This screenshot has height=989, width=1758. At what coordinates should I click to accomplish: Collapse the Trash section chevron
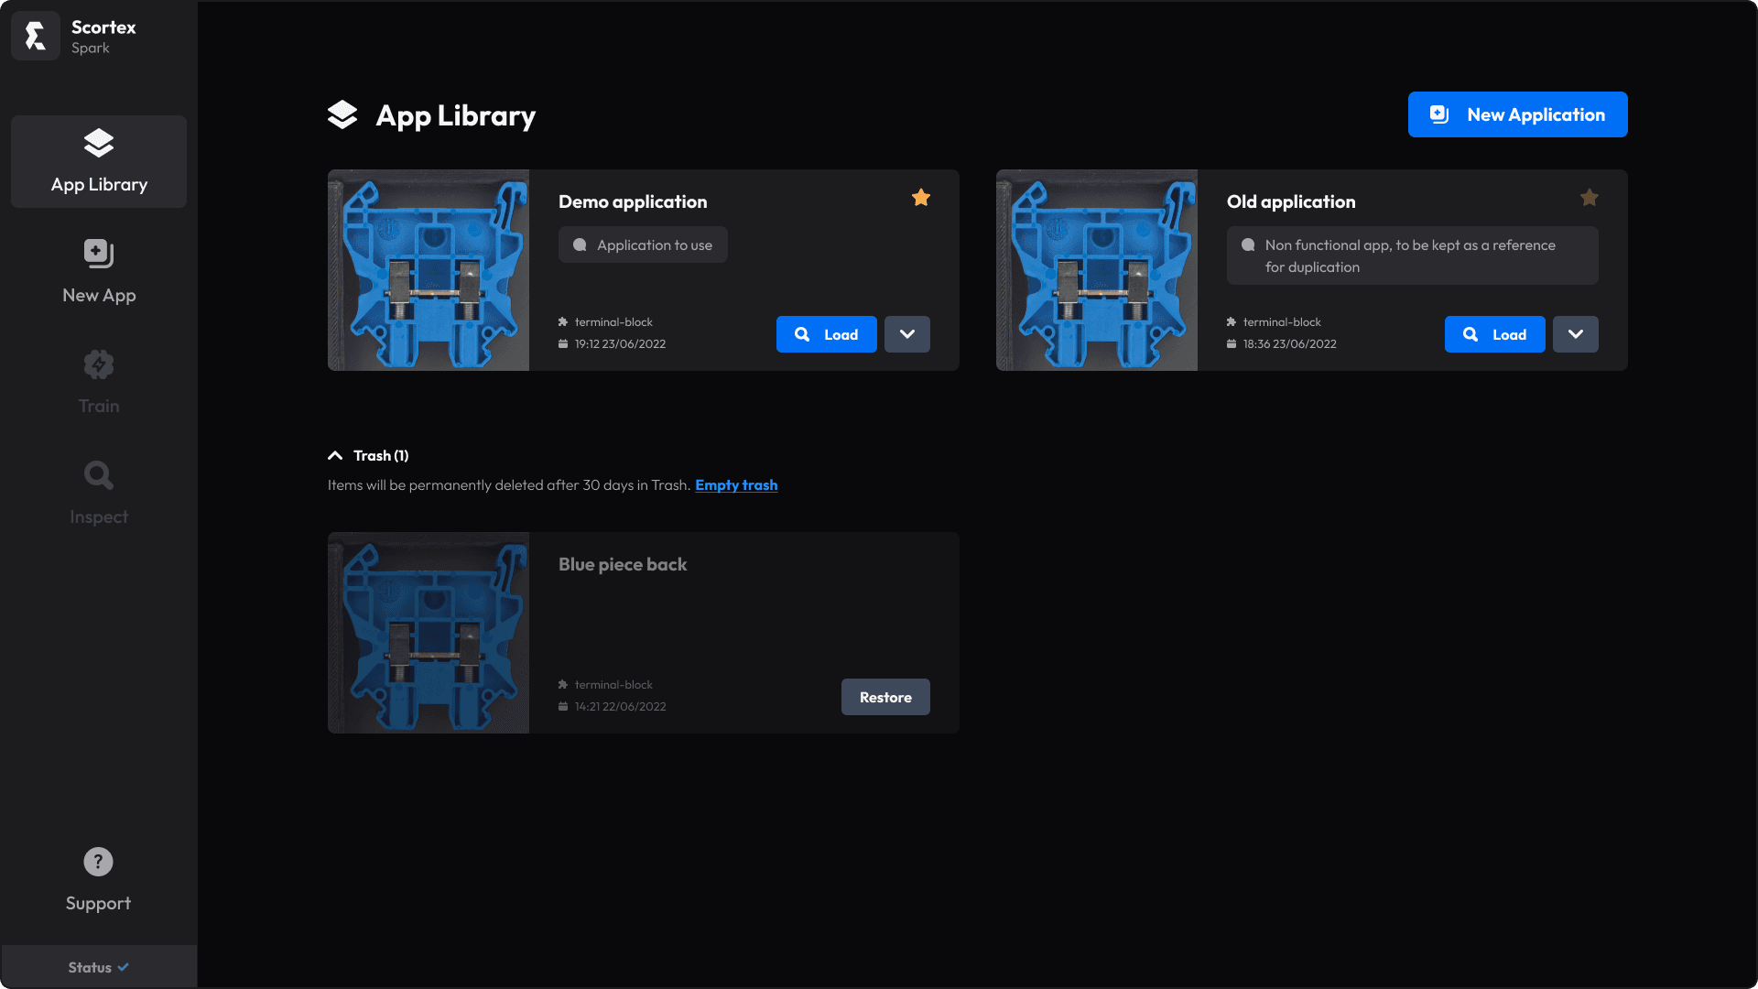pyautogui.click(x=335, y=456)
